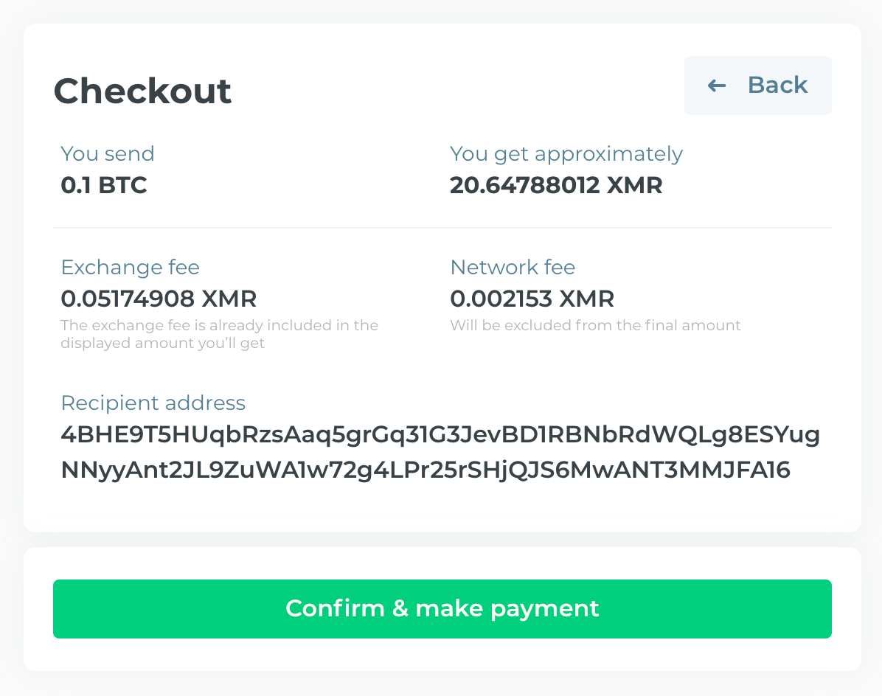Click "Will be excluded from the final amount" note
The width and height of the screenshot is (882, 696).
[595, 325]
